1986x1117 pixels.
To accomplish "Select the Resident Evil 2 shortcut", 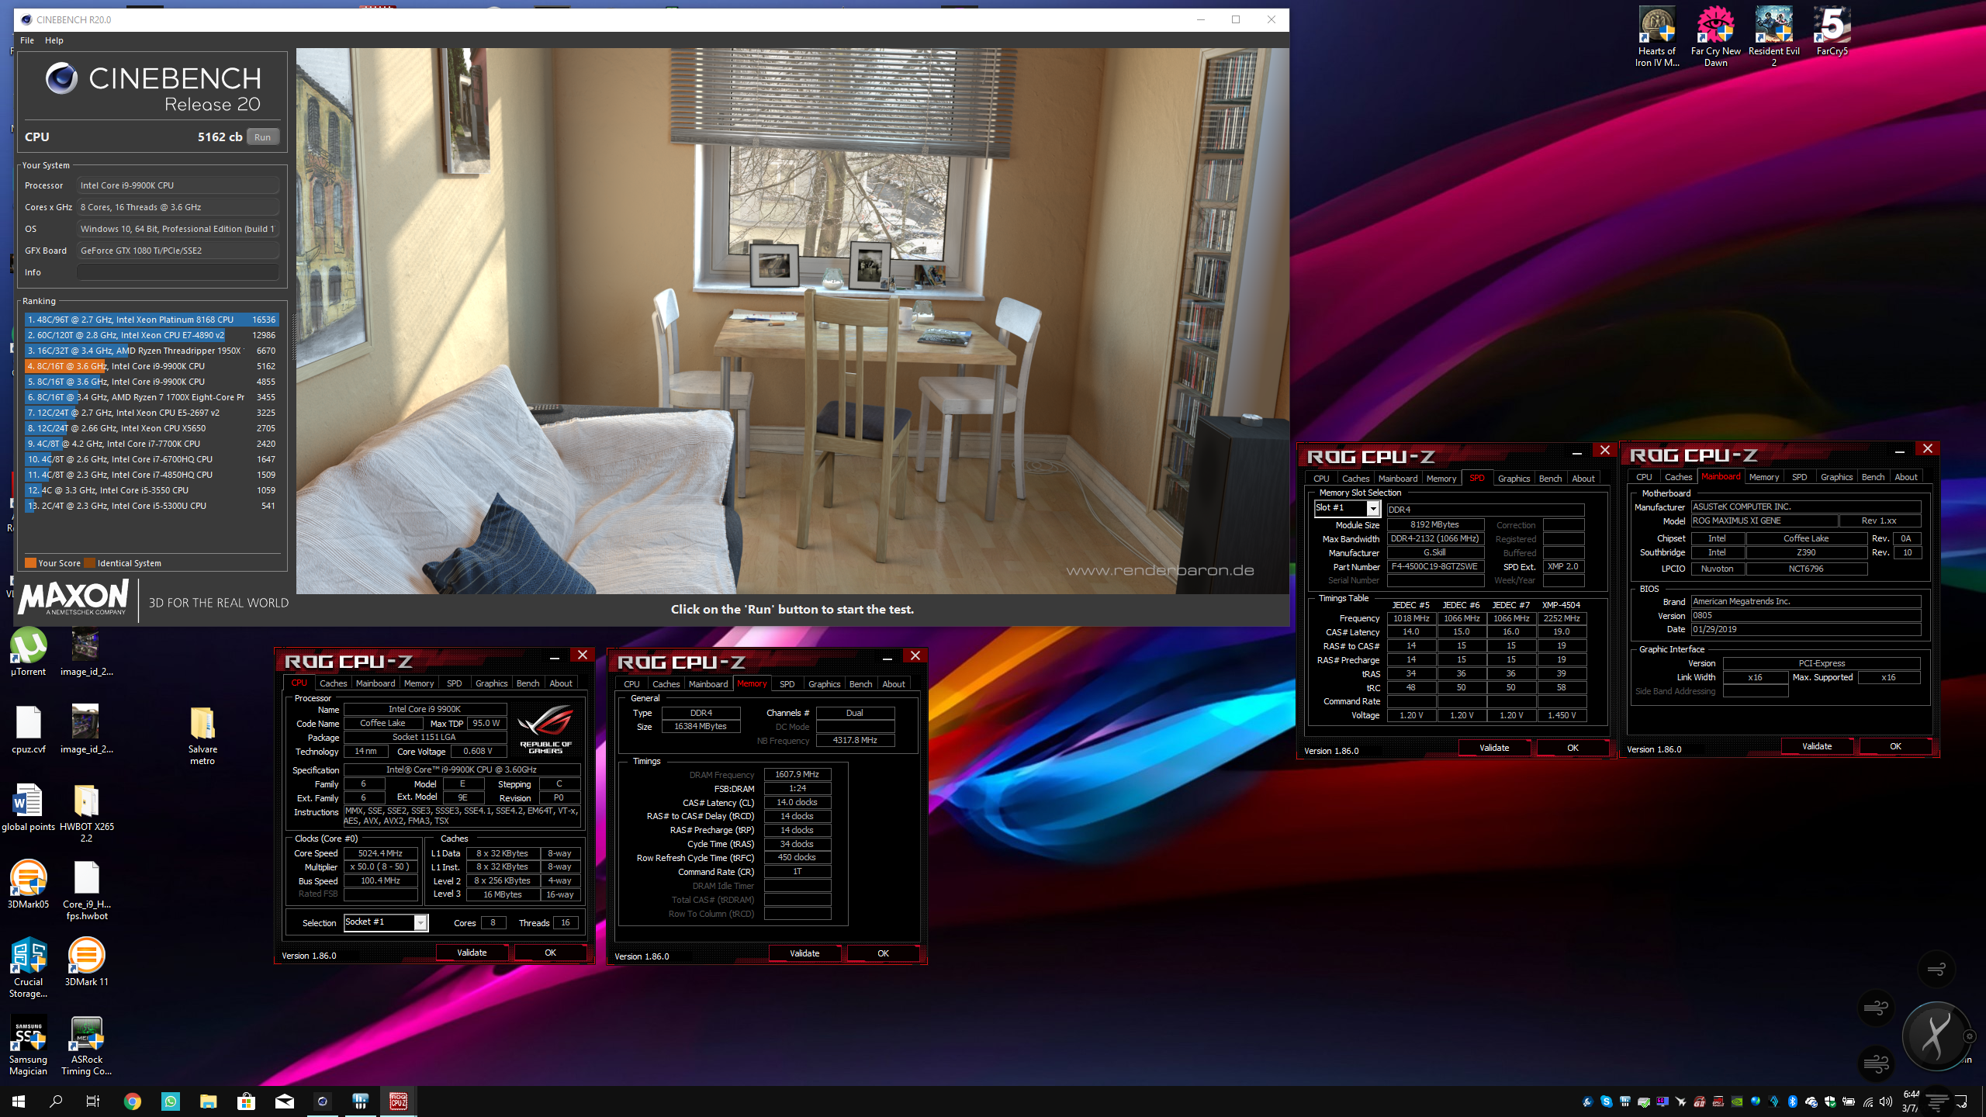I will pos(1773,37).
